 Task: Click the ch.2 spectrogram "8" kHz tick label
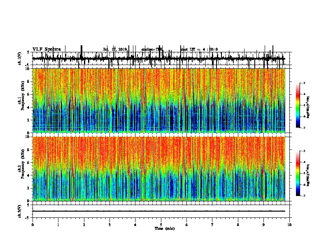29,150
